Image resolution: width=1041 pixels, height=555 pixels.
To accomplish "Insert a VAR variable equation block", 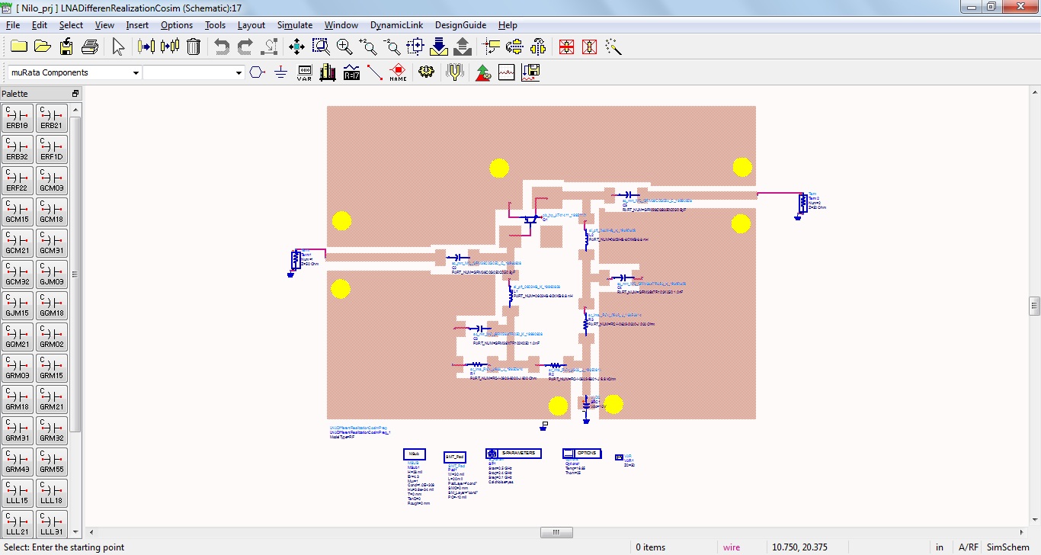I will [304, 72].
